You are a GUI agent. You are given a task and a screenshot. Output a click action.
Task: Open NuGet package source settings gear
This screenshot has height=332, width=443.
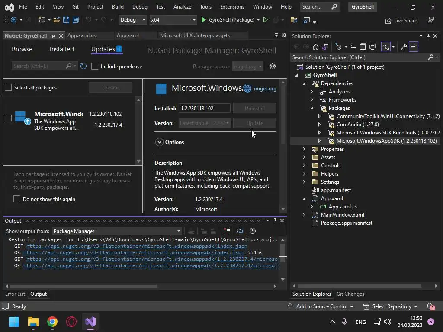[273, 66]
